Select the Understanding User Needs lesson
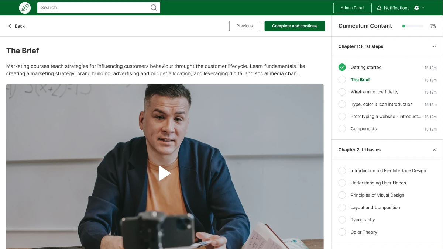This screenshot has width=443, height=249. click(378, 183)
